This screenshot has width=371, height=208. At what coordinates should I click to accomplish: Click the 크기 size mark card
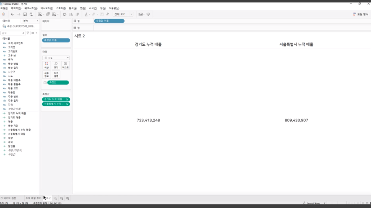[x=56, y=65]
